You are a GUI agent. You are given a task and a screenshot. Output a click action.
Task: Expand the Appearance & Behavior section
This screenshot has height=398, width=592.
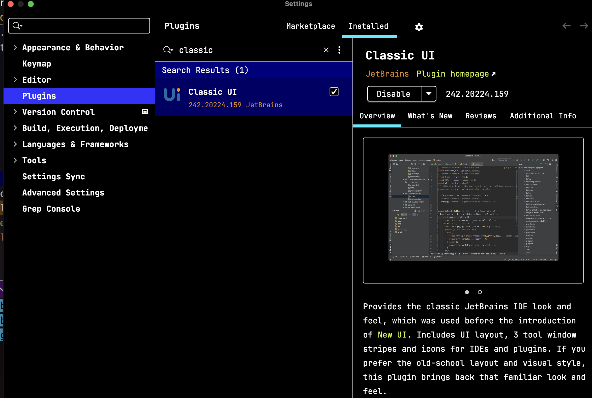click(x=15, y=47)
